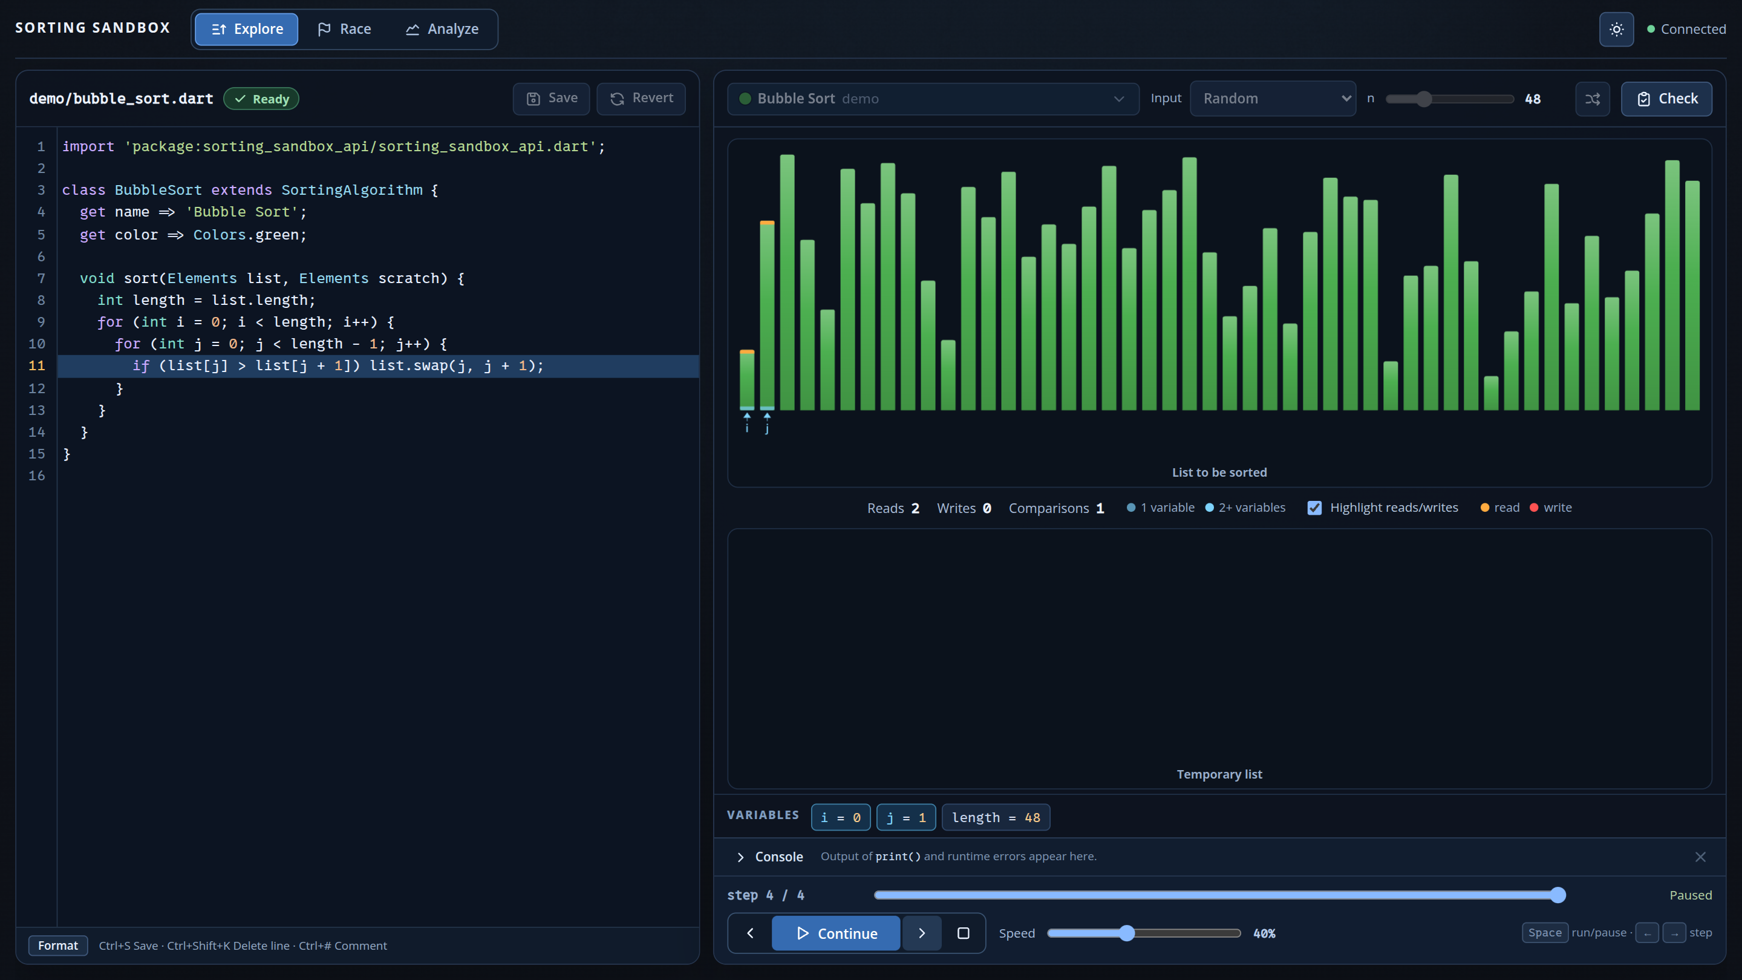Switch to the Analyze tab

coord(442,29)
